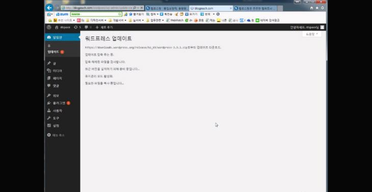Click the user avatar in admin bar
Viewport: 372px width, 192px height.
pyautogui.click(x=322, y=28)
